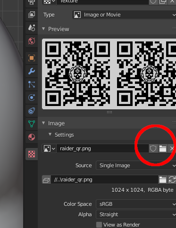The width and height of the screenshot is (176, 228).
Task: Pack the image into the .blend file
Action: coord(46,179)
